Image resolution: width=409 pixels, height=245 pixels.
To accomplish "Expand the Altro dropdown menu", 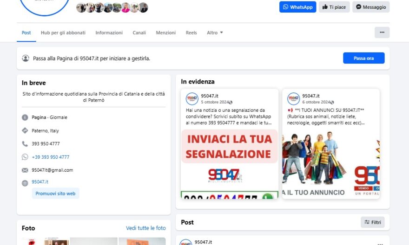I will coord(215,33).
